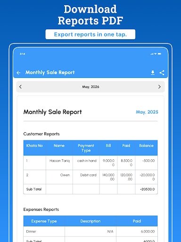Viewport: 181px width, 242px height.
Task: Click the blue May, 2025 date text
Action: (x=147, y=112)
